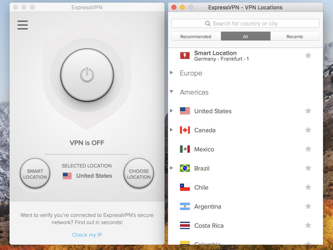Select the Brazil flag icon
This screenshot has width=333, height=250.
pos(185,168)
